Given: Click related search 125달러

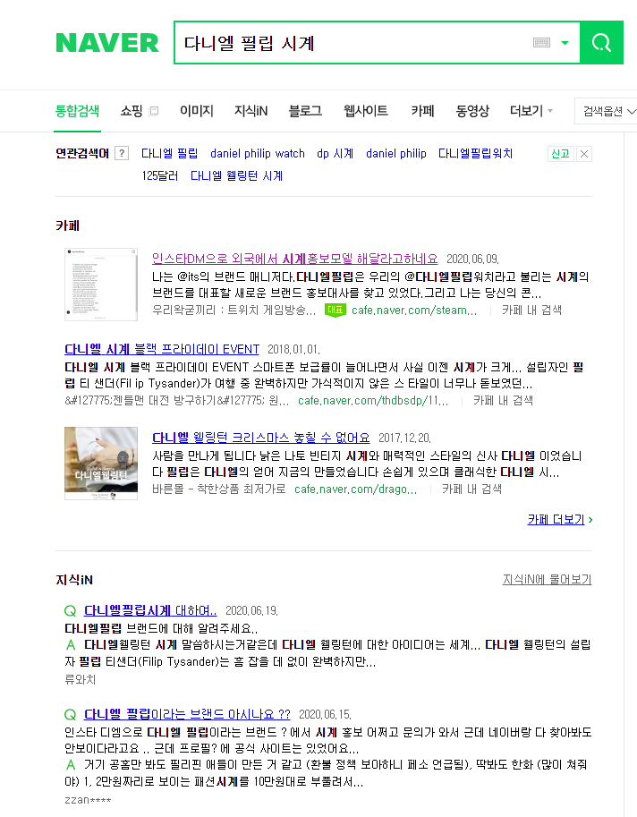Looking at the screenshot, I should click(x=160, y=175).
